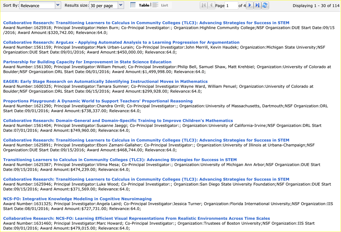The image size is (341, 232).
Task: Open ArguLex Automated Analysis award link
Action: click(x=121, y=42)
